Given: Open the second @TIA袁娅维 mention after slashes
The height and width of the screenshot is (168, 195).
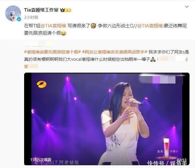Looking at the screenshot, I should (150, 26).
